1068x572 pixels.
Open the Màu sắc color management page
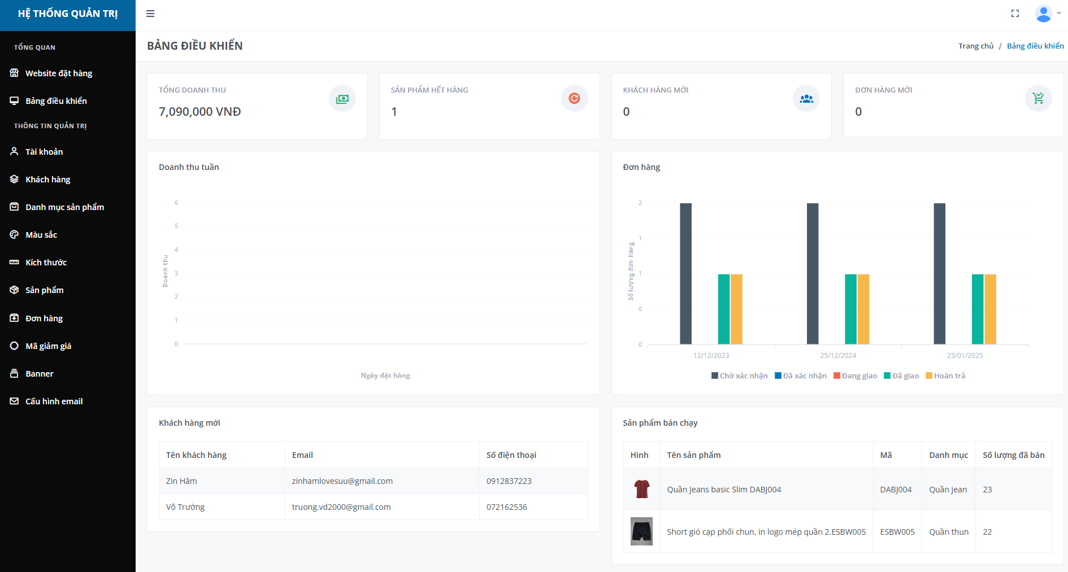(x=41, y=235)
